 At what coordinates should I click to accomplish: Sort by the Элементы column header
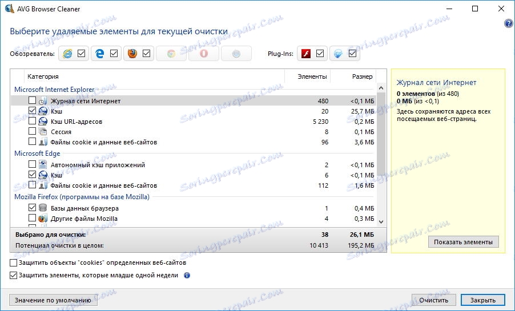point(307,76)
